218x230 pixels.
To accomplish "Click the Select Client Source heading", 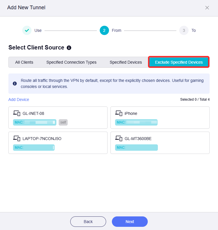I will coord(36,47).
